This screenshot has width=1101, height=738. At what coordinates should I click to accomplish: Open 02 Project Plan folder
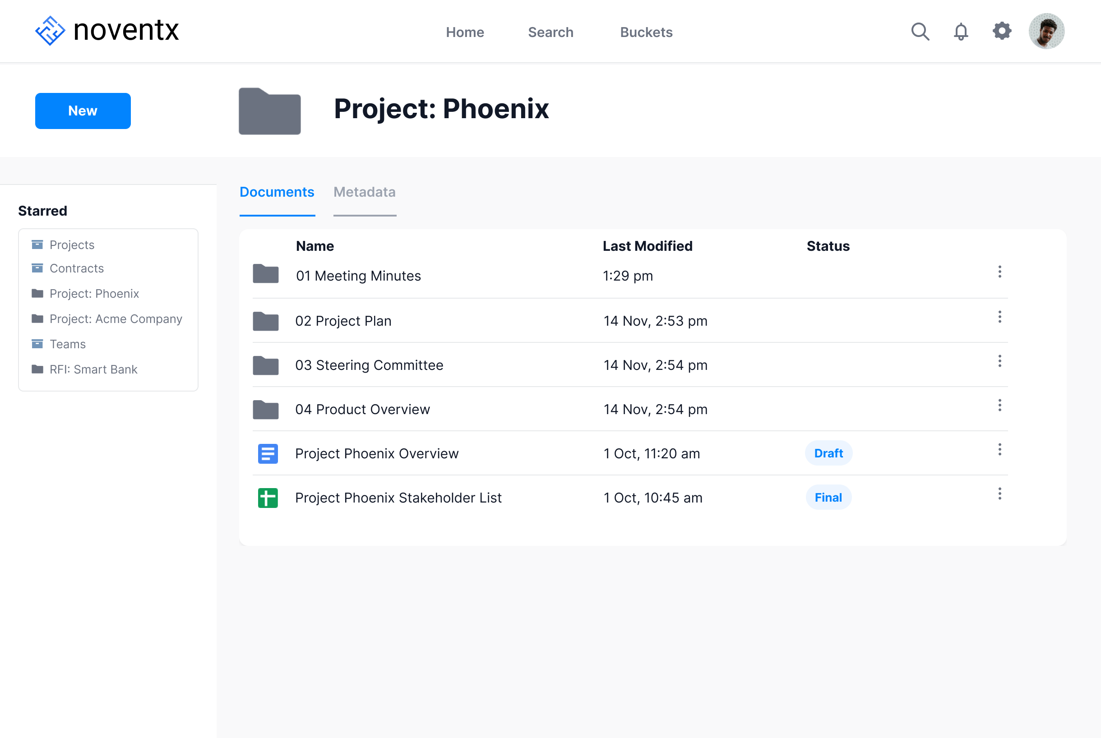coord(343,321)
